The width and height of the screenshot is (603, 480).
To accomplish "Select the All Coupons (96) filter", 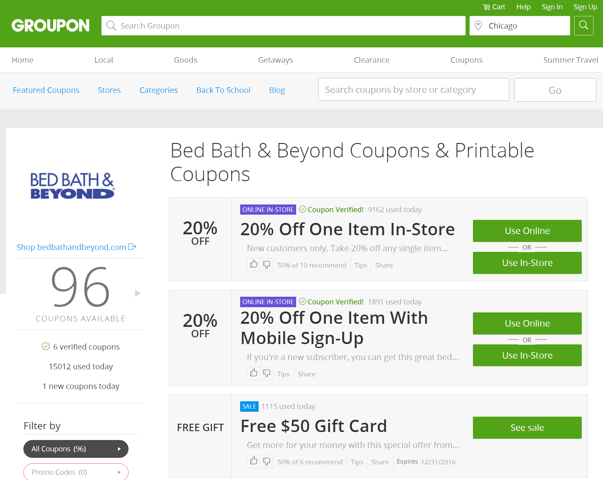I will [x=76, y=449].
